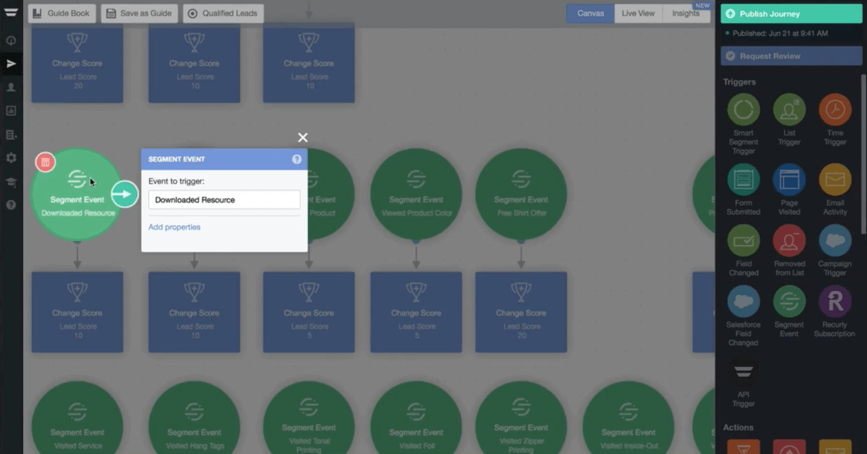The width and height of the screenshot is (867, 454).
Task: Select the List Trigger icon
Action: pos(789,110)
